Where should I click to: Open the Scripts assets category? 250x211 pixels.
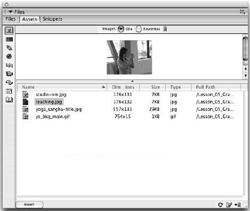point(9,82)
